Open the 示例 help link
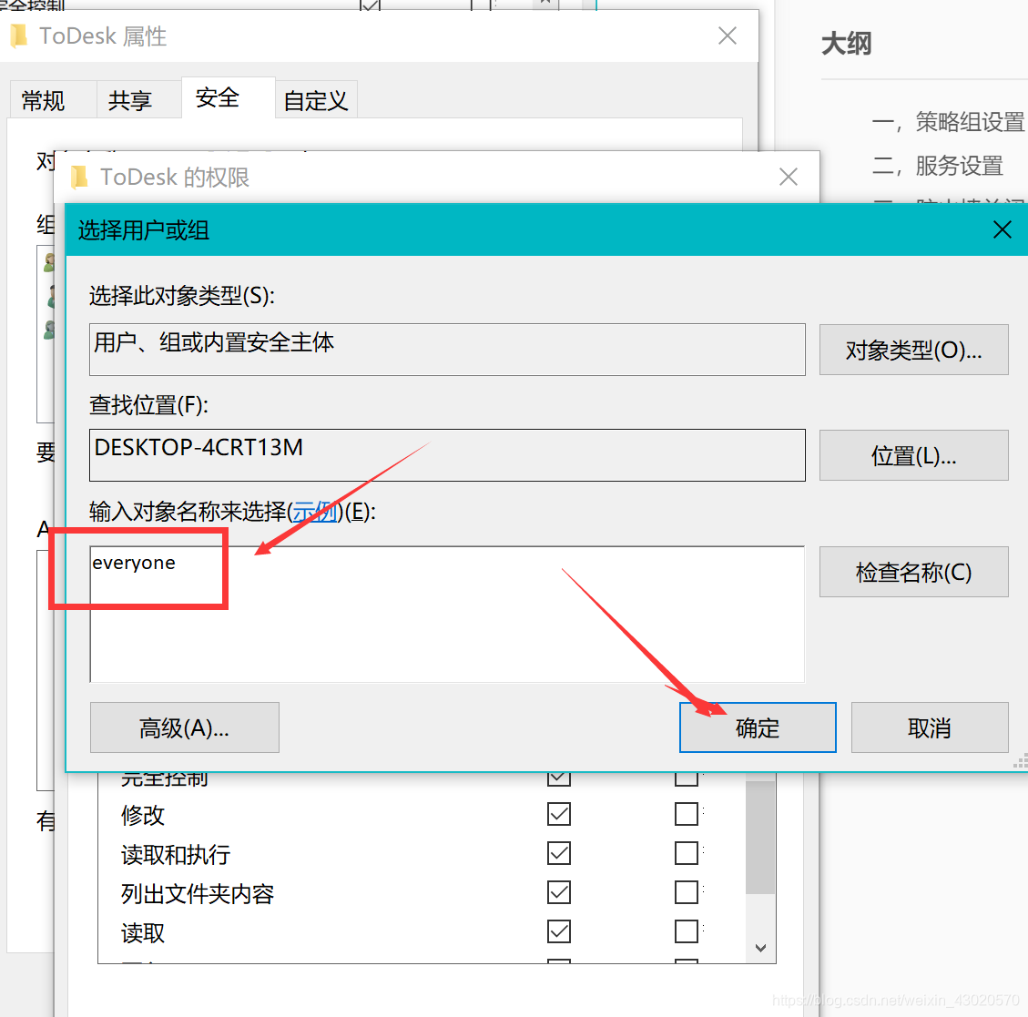Image resolution: width=1028 pixels, height=1017 pixels. [x=315, y=512]
